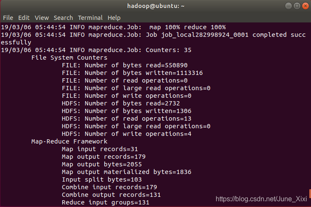Close the hadoop@ubuntu terminal window
Screen dimensions: 311x207
coord(305,6)
